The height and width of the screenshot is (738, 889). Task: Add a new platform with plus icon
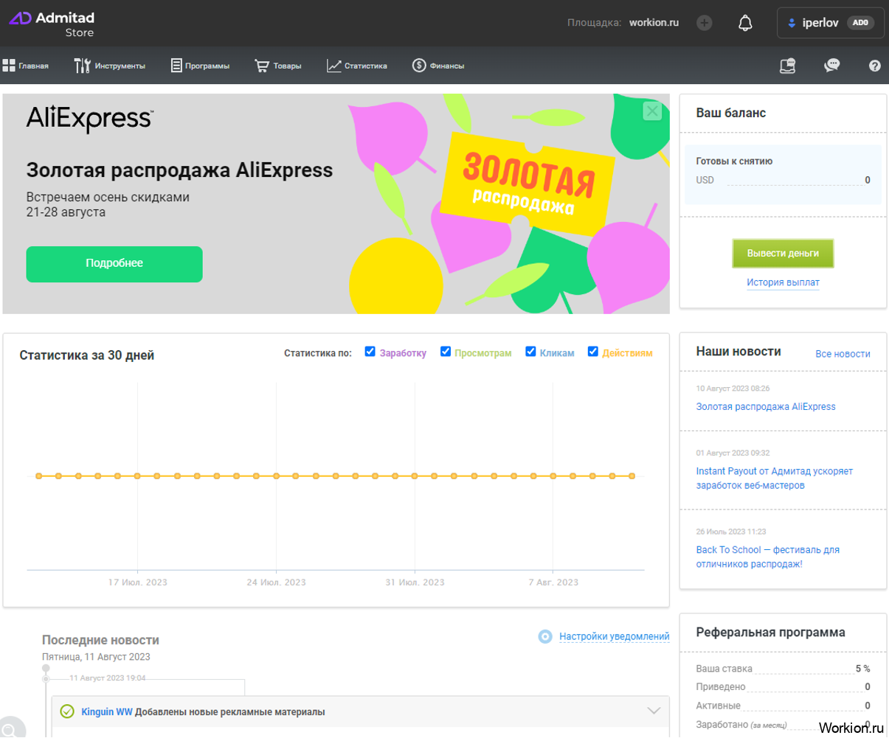705,23
